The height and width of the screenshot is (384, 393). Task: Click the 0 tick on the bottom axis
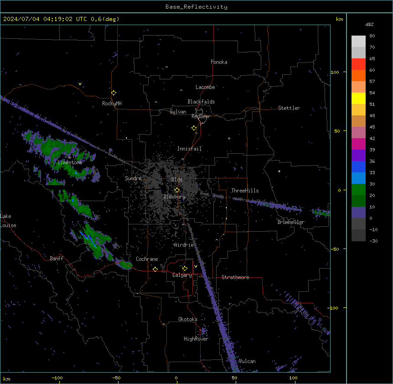click(176, 378)
